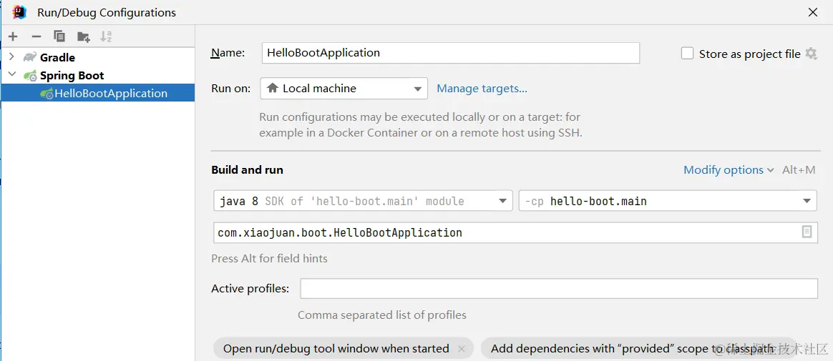This screenshot has height=361, width=833.
Task: Click the gear icon beside Store as project file
Action: click(811, 54)
